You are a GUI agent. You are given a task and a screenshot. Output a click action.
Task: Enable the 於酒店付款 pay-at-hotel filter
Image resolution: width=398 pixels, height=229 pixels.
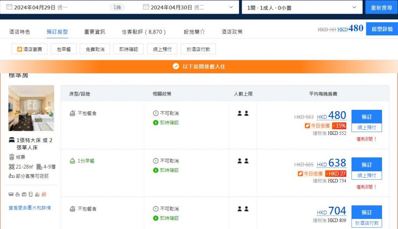pos(198,49)
